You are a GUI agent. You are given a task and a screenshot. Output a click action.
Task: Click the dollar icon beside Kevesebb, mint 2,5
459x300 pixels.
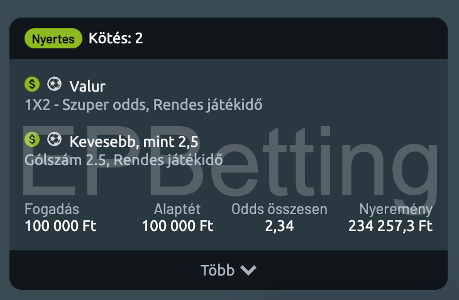coord(32,139)
